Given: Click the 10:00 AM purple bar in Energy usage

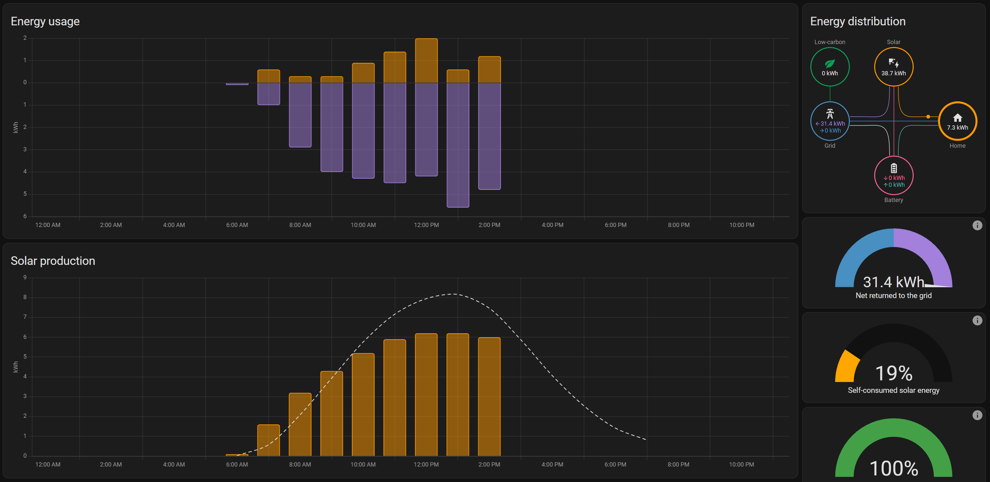Looking at the screenshot, I should coord(363,130).
